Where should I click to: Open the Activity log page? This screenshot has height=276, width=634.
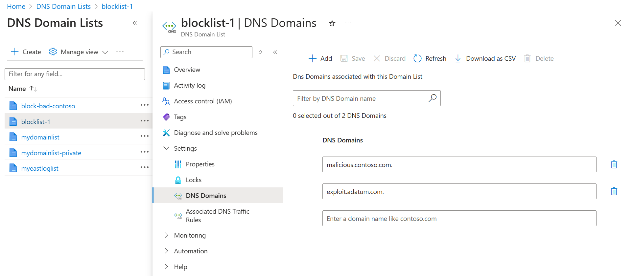190,85
